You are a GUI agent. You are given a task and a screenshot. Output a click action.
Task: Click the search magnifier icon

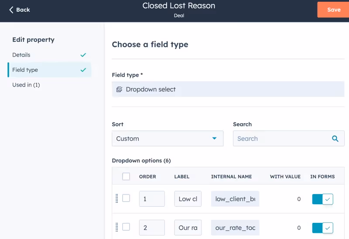pyautogui.click(x=335, y=138)
